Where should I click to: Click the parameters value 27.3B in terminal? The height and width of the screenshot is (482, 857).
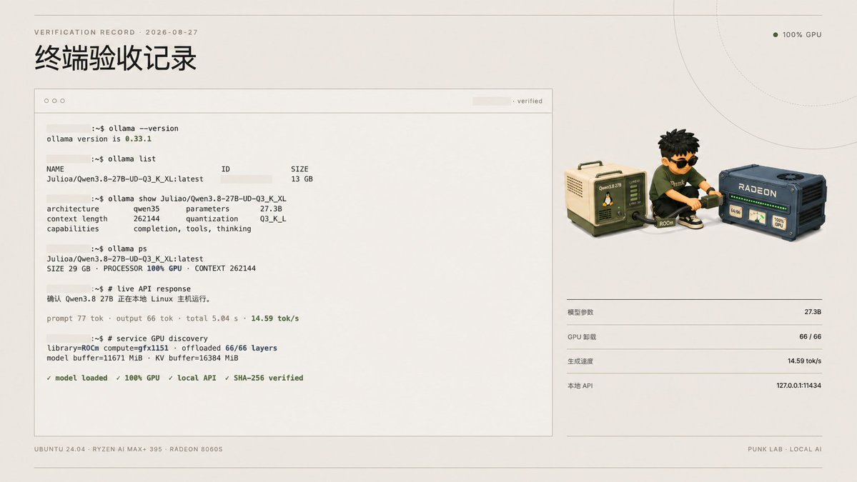point(271,209)
